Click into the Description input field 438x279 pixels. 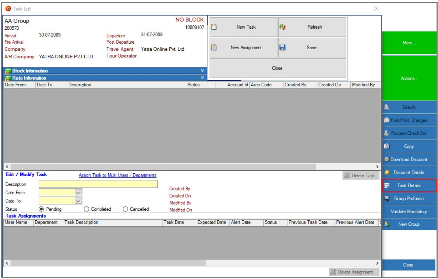coord(98,184)
